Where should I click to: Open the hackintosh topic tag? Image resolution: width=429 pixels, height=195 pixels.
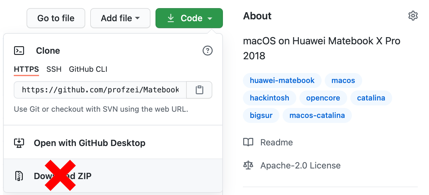pyautogui.click(x=269, y=98)
